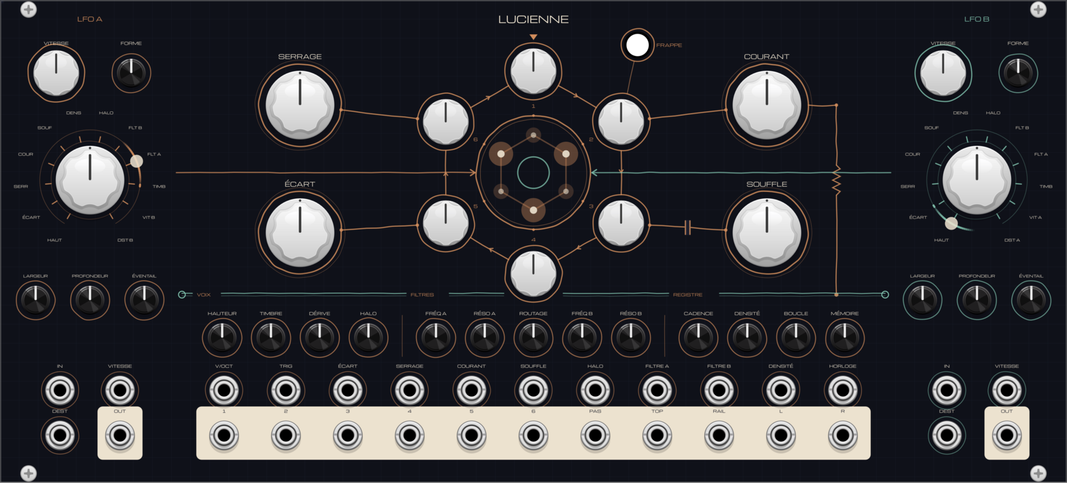1067x483 pixels.
Task: Click LFO B DEST input jack
Action: (x=946, y=436)
